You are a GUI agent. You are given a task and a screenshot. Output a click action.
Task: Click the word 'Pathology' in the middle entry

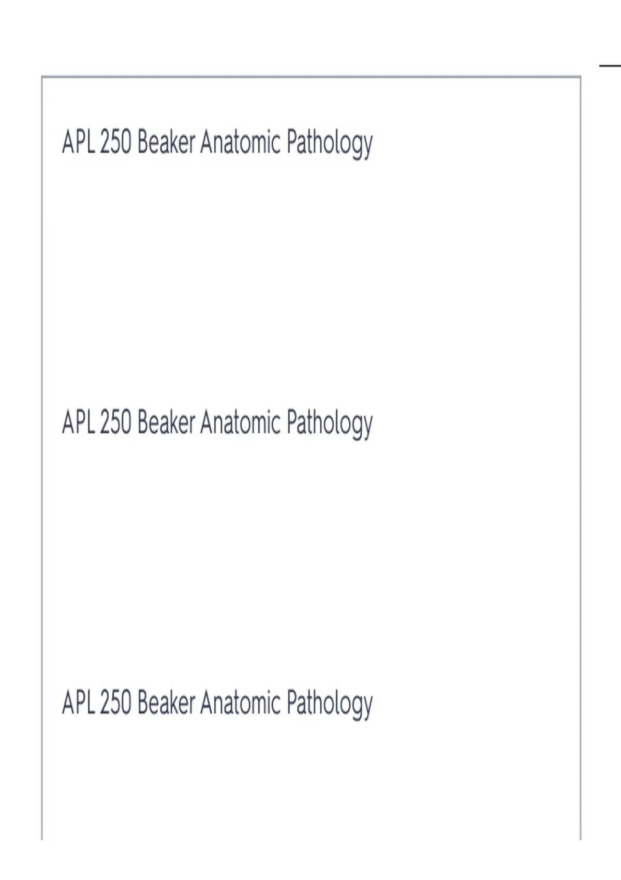click(x=330, y=424)
